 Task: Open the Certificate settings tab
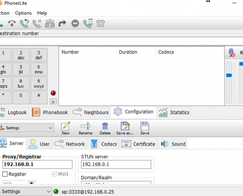pyautogui.click(x=138, y=144)
